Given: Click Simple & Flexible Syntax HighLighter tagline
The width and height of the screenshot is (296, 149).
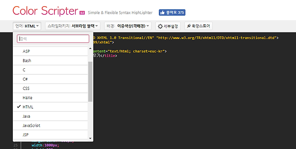Looking at the screenshot, I should [x=120, y=13].
